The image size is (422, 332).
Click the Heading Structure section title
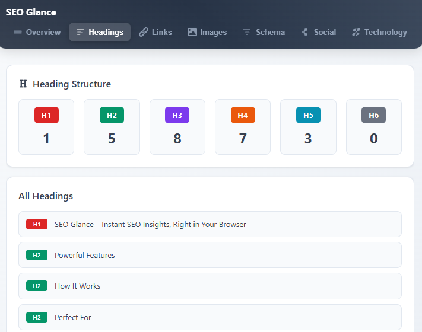tap(72, 84)
